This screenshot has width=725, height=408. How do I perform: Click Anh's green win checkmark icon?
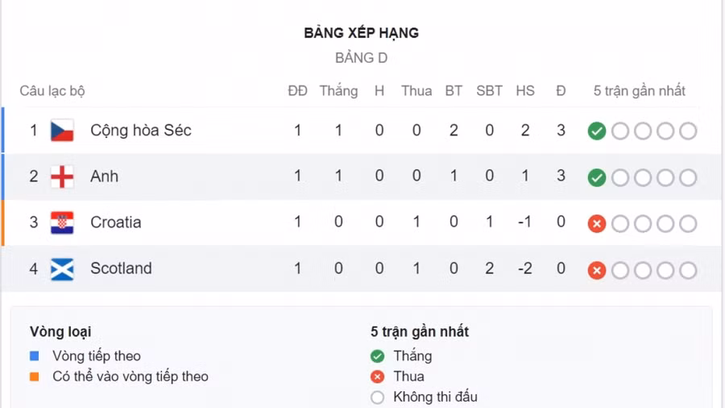[597, 177]
